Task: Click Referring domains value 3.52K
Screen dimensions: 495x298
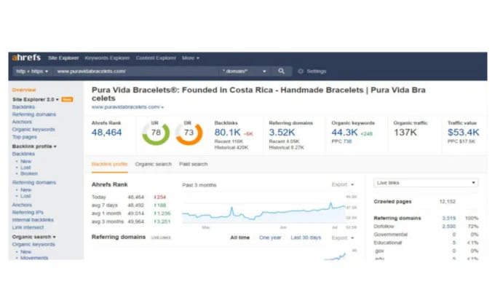Action: 282,133
